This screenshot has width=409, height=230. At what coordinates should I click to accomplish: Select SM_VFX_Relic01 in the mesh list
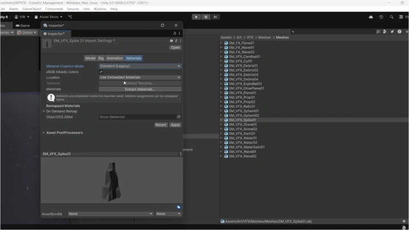(x=242, y=107)
